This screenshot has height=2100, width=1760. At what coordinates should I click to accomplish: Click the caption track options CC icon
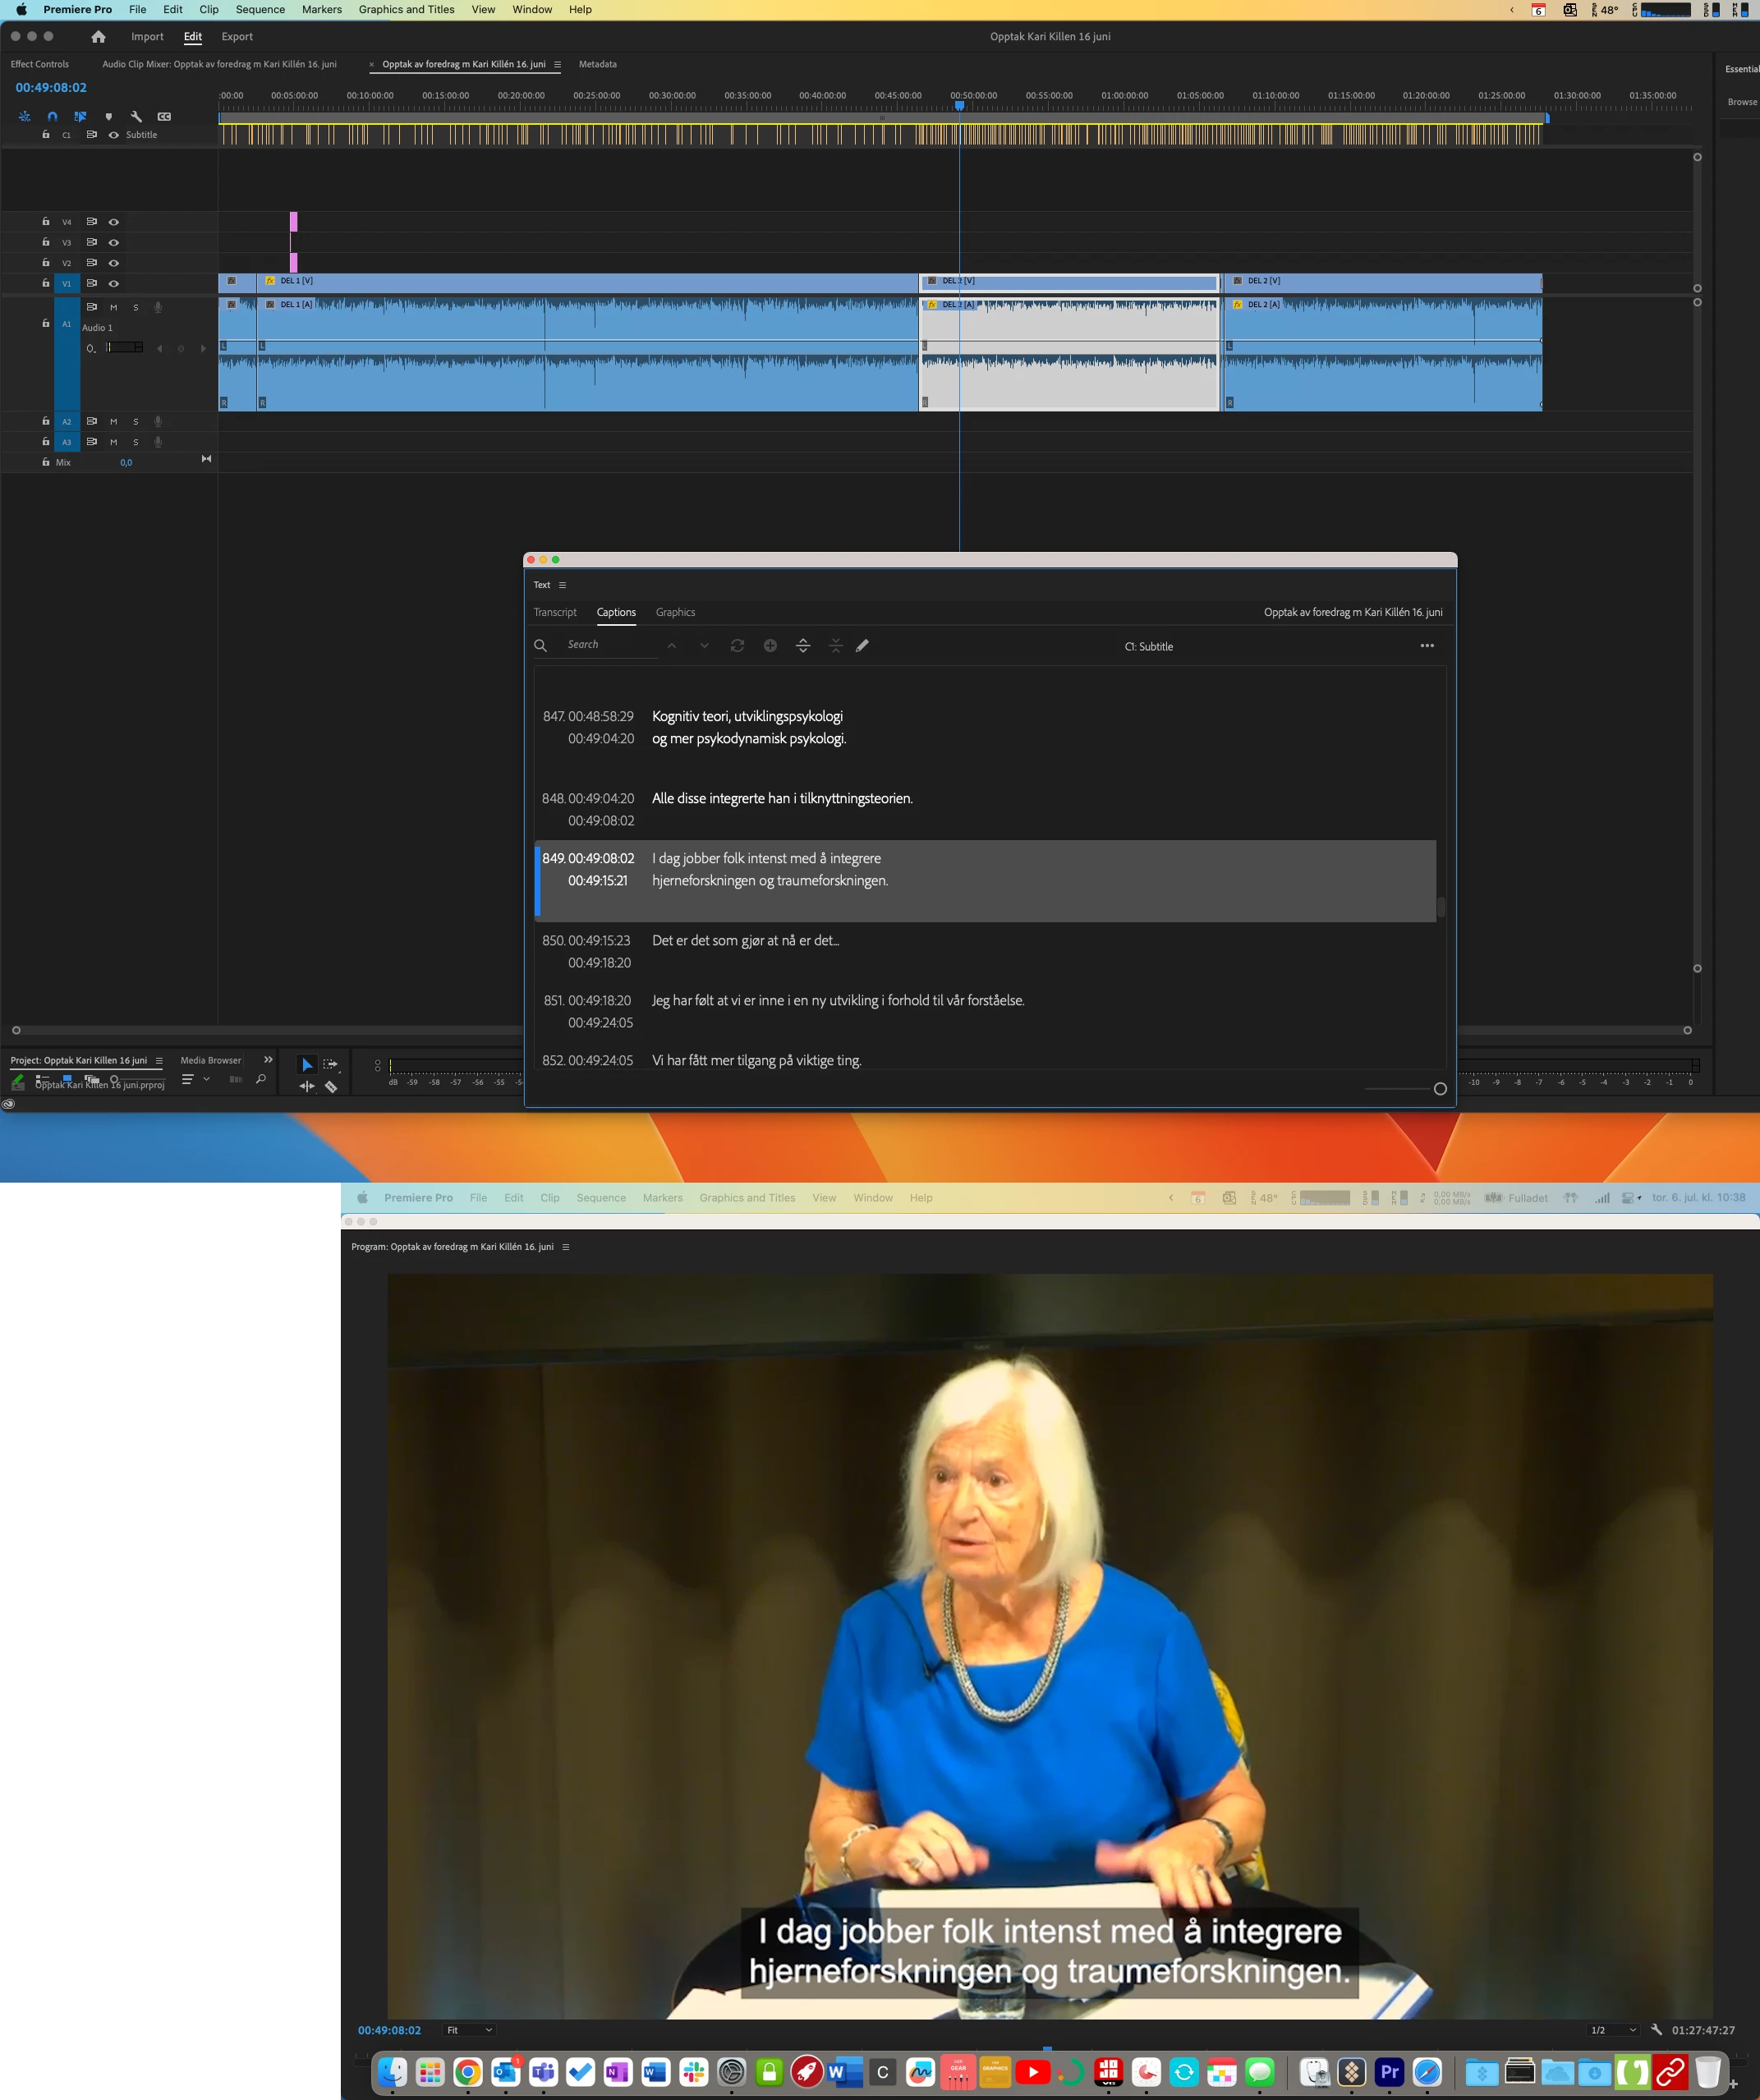tap(165, 117)
